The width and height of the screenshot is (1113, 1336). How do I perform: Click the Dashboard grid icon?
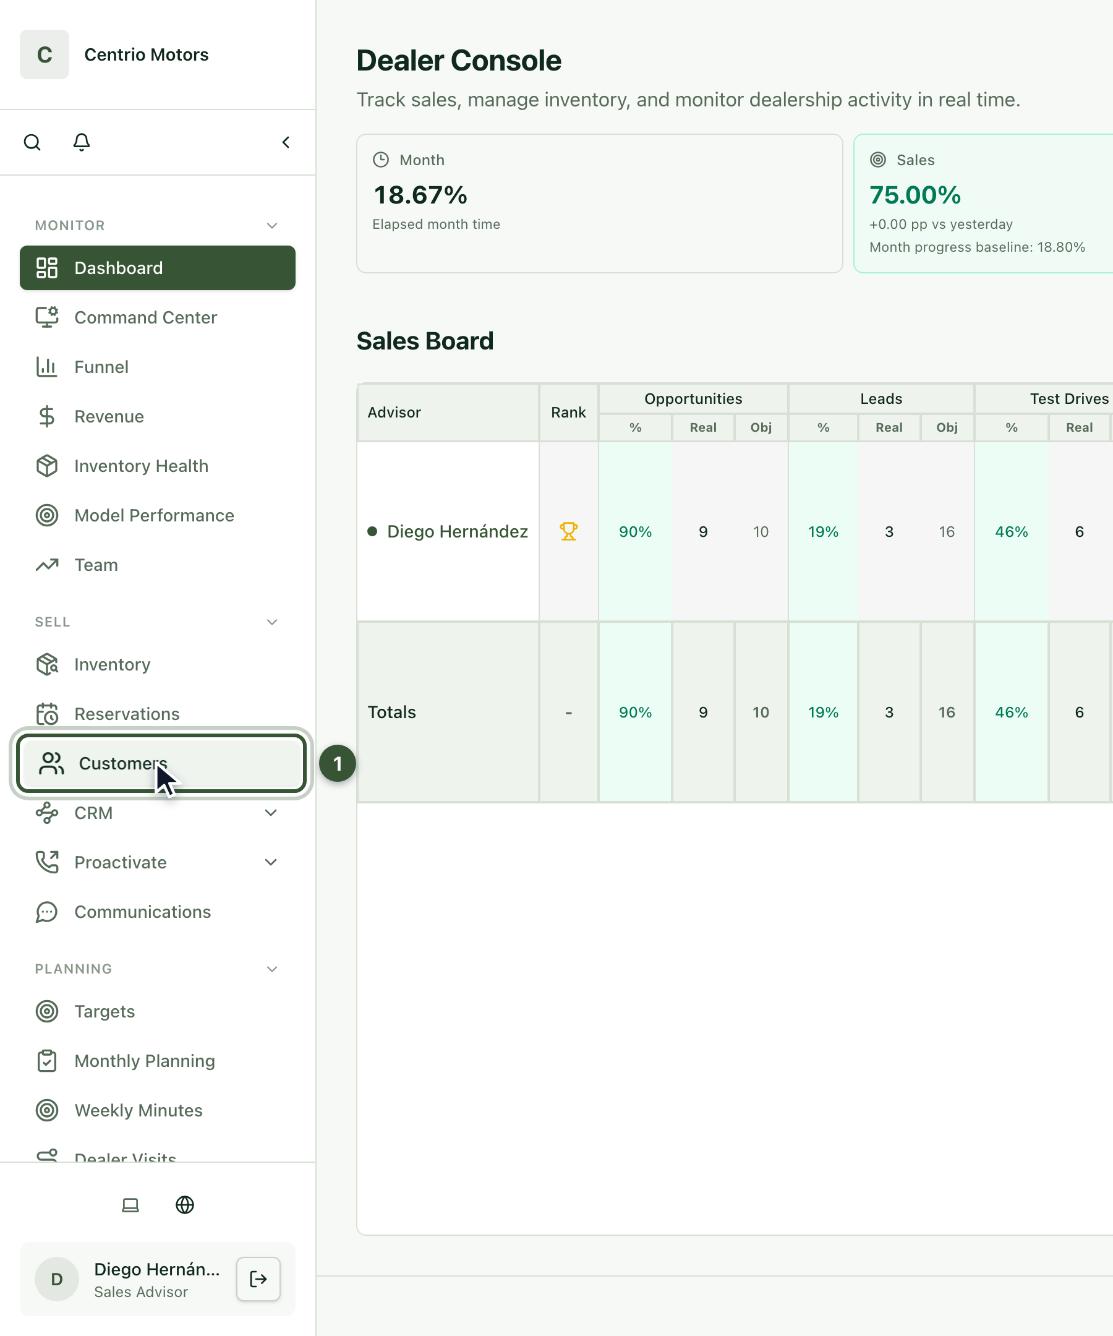pyautogui.click(x=47, y=268)
